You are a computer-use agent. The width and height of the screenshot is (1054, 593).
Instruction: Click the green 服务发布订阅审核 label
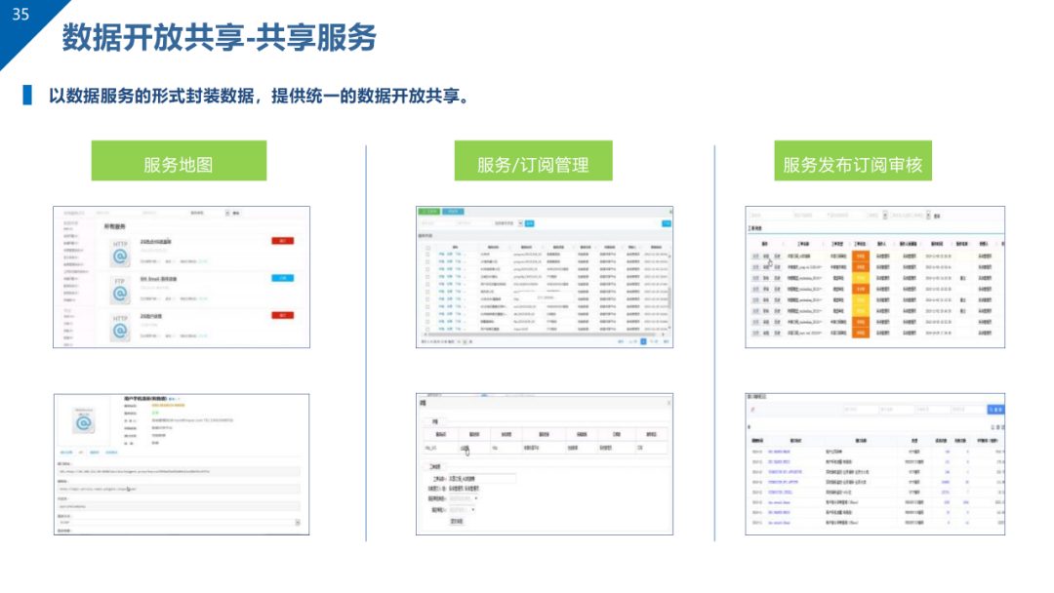[852, 161]
